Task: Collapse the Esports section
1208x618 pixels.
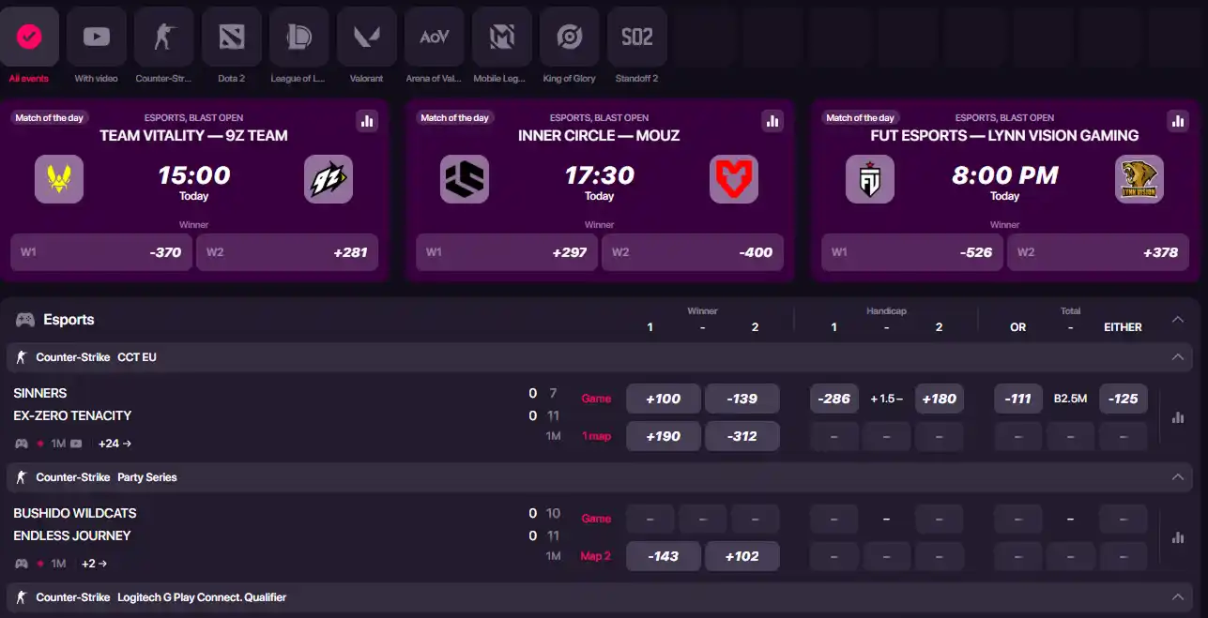Action: coord(1178,320)
